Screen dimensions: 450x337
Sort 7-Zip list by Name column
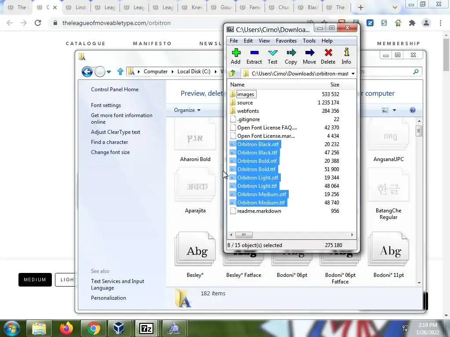pyautogui.click(x=263, y=85)
